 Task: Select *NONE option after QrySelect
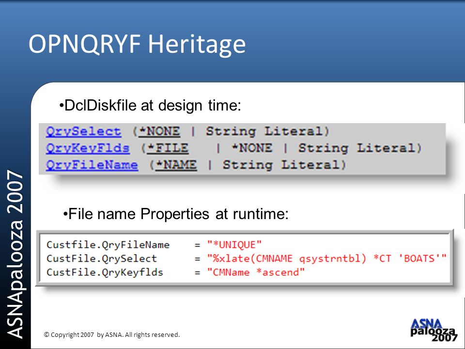tap(159, 131)
